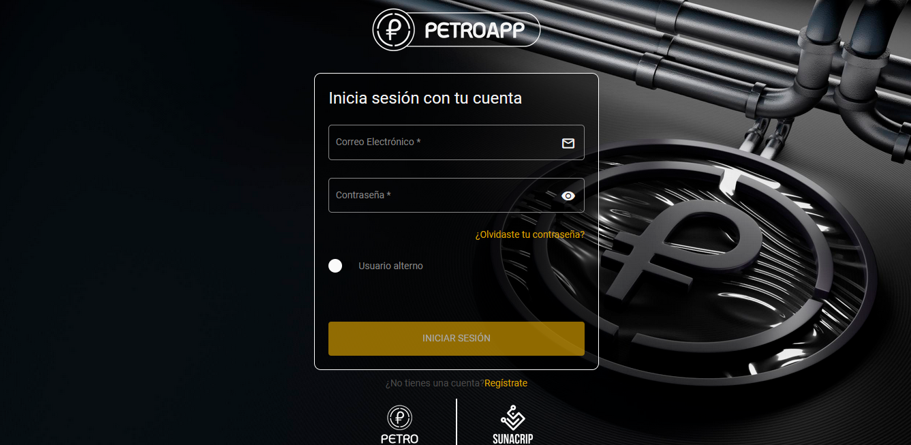This screenshot has width=911, height=445.
Task: Open the Regístrate sign-up link
Action: (506, 383)
